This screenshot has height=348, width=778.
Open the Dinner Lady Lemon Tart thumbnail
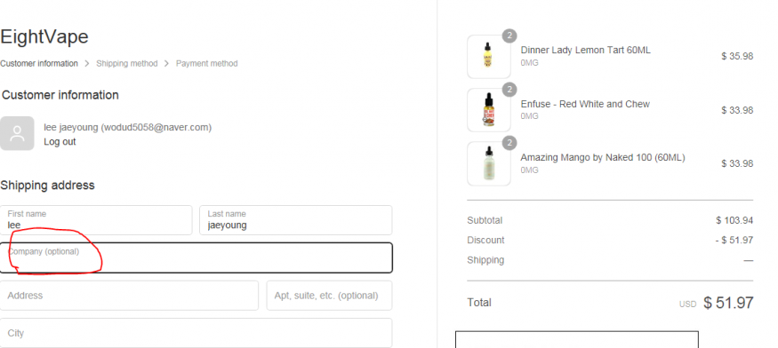489,57
